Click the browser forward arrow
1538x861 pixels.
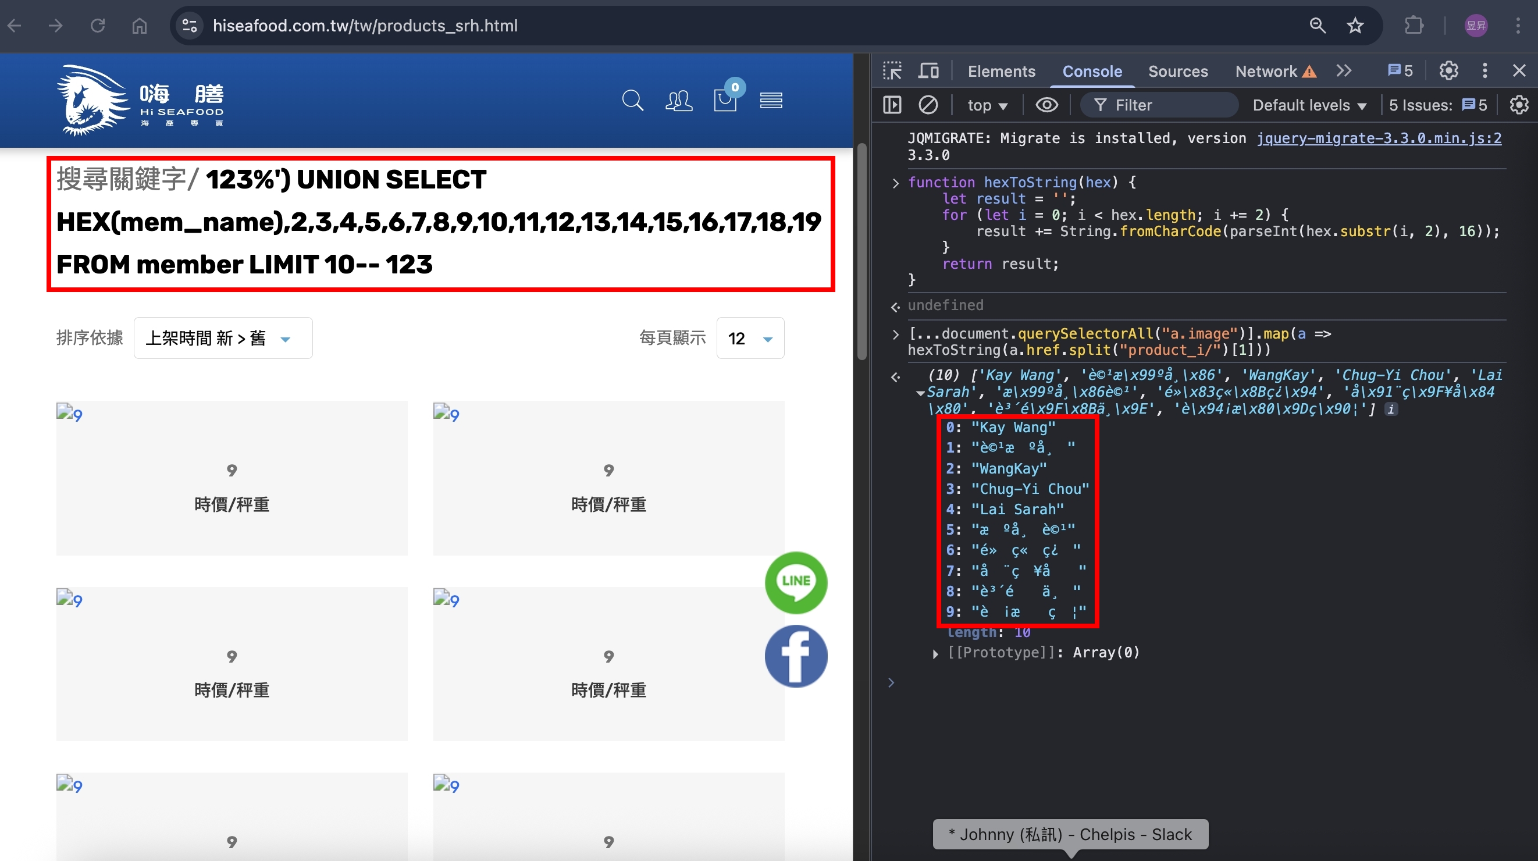(x=56, y=26)
